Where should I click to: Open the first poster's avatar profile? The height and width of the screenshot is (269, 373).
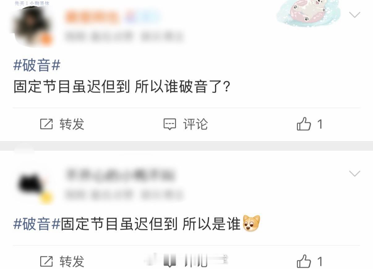(32, 26)
